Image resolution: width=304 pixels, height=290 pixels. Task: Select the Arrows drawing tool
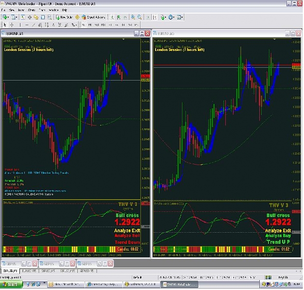pos(73,25)
